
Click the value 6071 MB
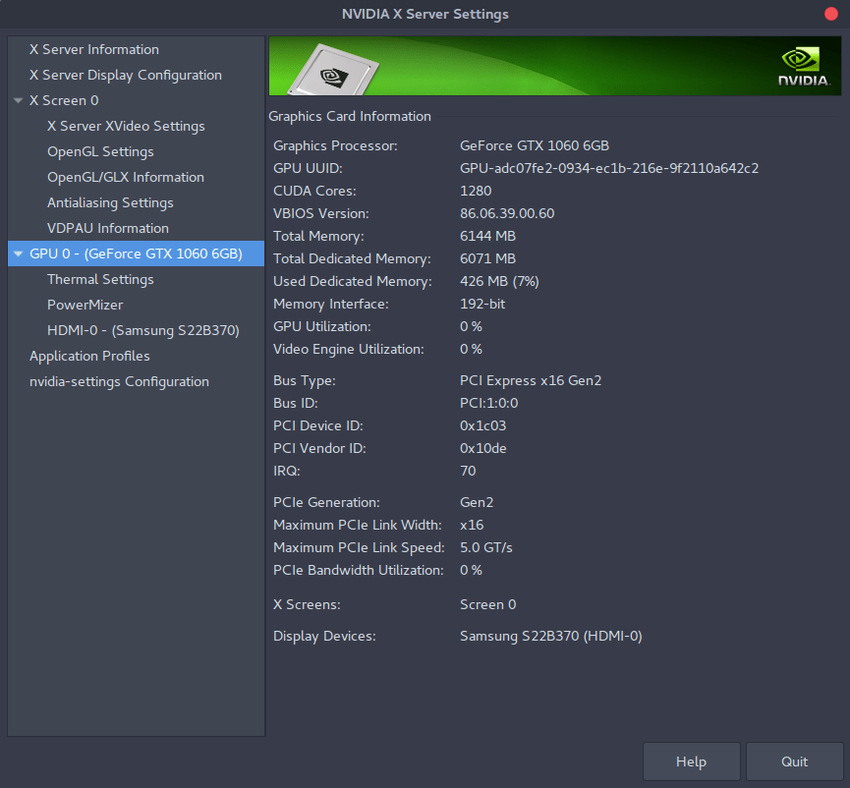tap(487, 258)
